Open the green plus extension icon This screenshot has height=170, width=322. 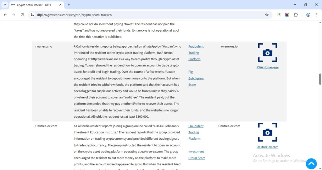[279, 14]
